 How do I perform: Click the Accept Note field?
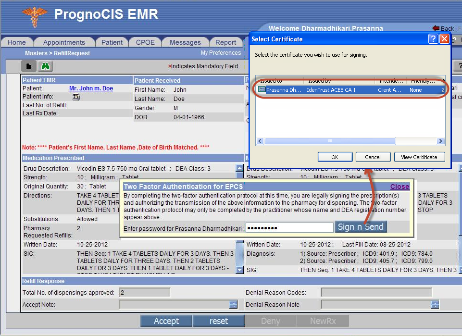pyautogui.click(x=175, y=304)
